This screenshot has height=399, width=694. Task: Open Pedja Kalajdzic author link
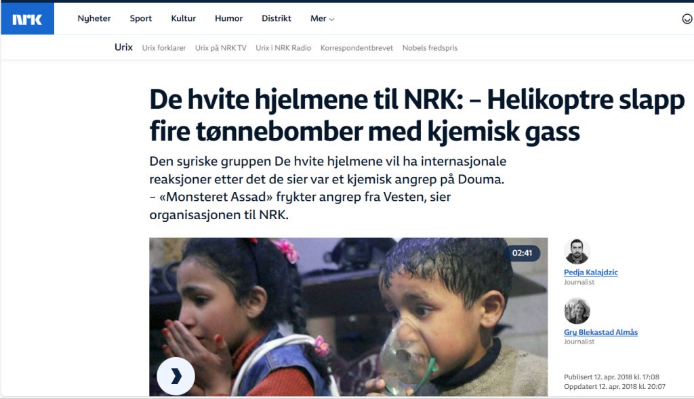(591, 272)
